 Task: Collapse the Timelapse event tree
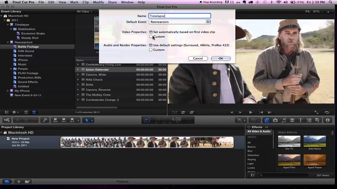pyautogui.click(x=8, y=25)
